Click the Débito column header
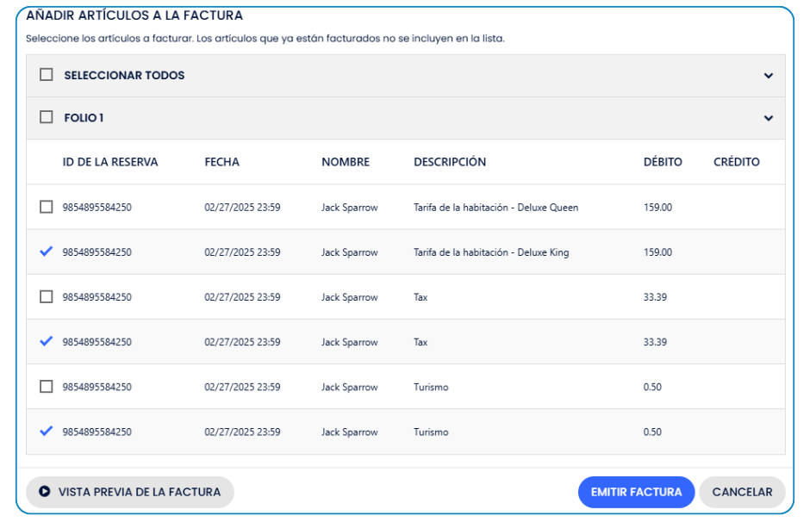The width and height of the screenshot is (810, 522). pos(663,162)
